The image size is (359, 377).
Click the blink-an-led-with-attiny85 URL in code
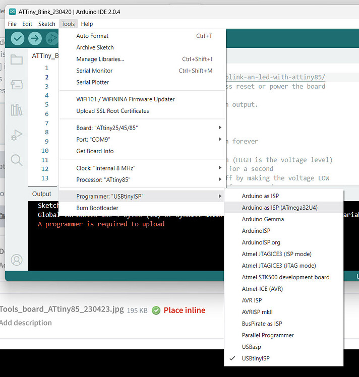coord(276,77)
